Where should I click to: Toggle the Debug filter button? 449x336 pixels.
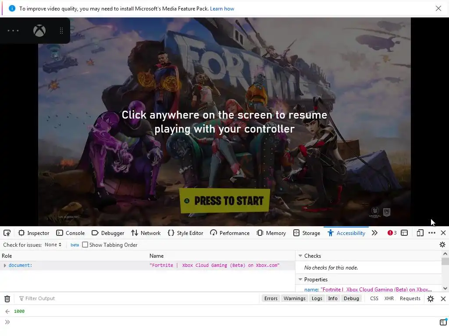click(351, 298)
